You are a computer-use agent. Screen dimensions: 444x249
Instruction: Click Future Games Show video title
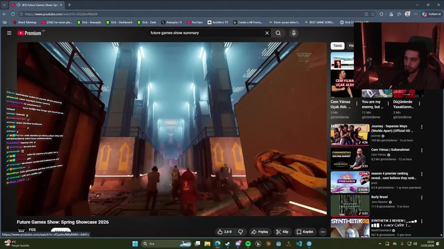click(63, 222)
